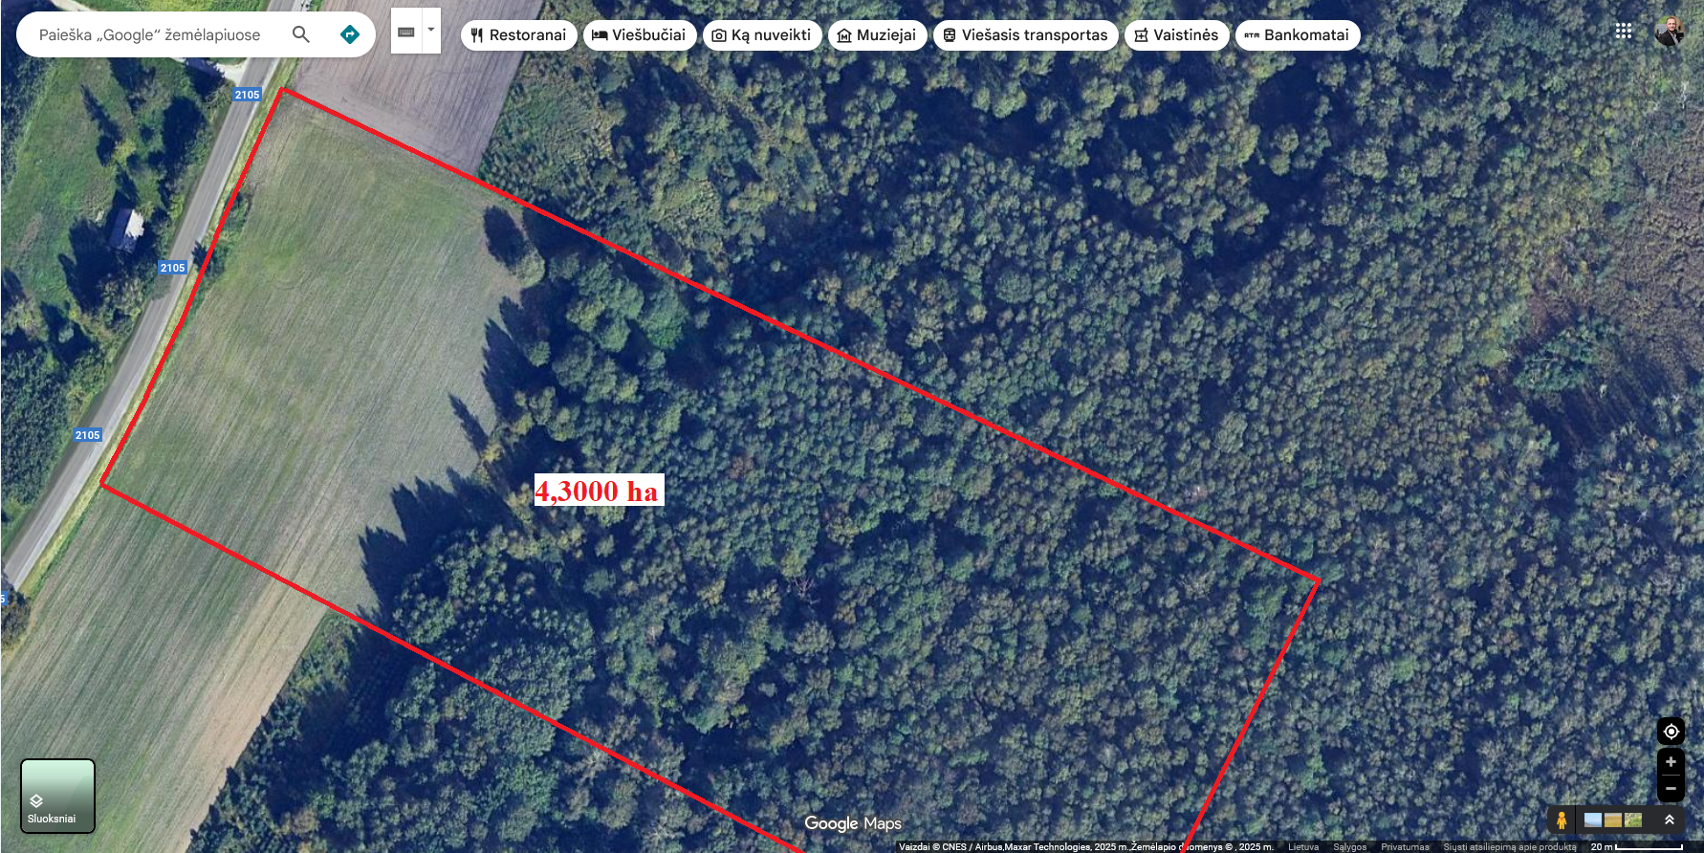Show my current location
Viewport: 1704px width, 853px height.
click(1671, 732)
